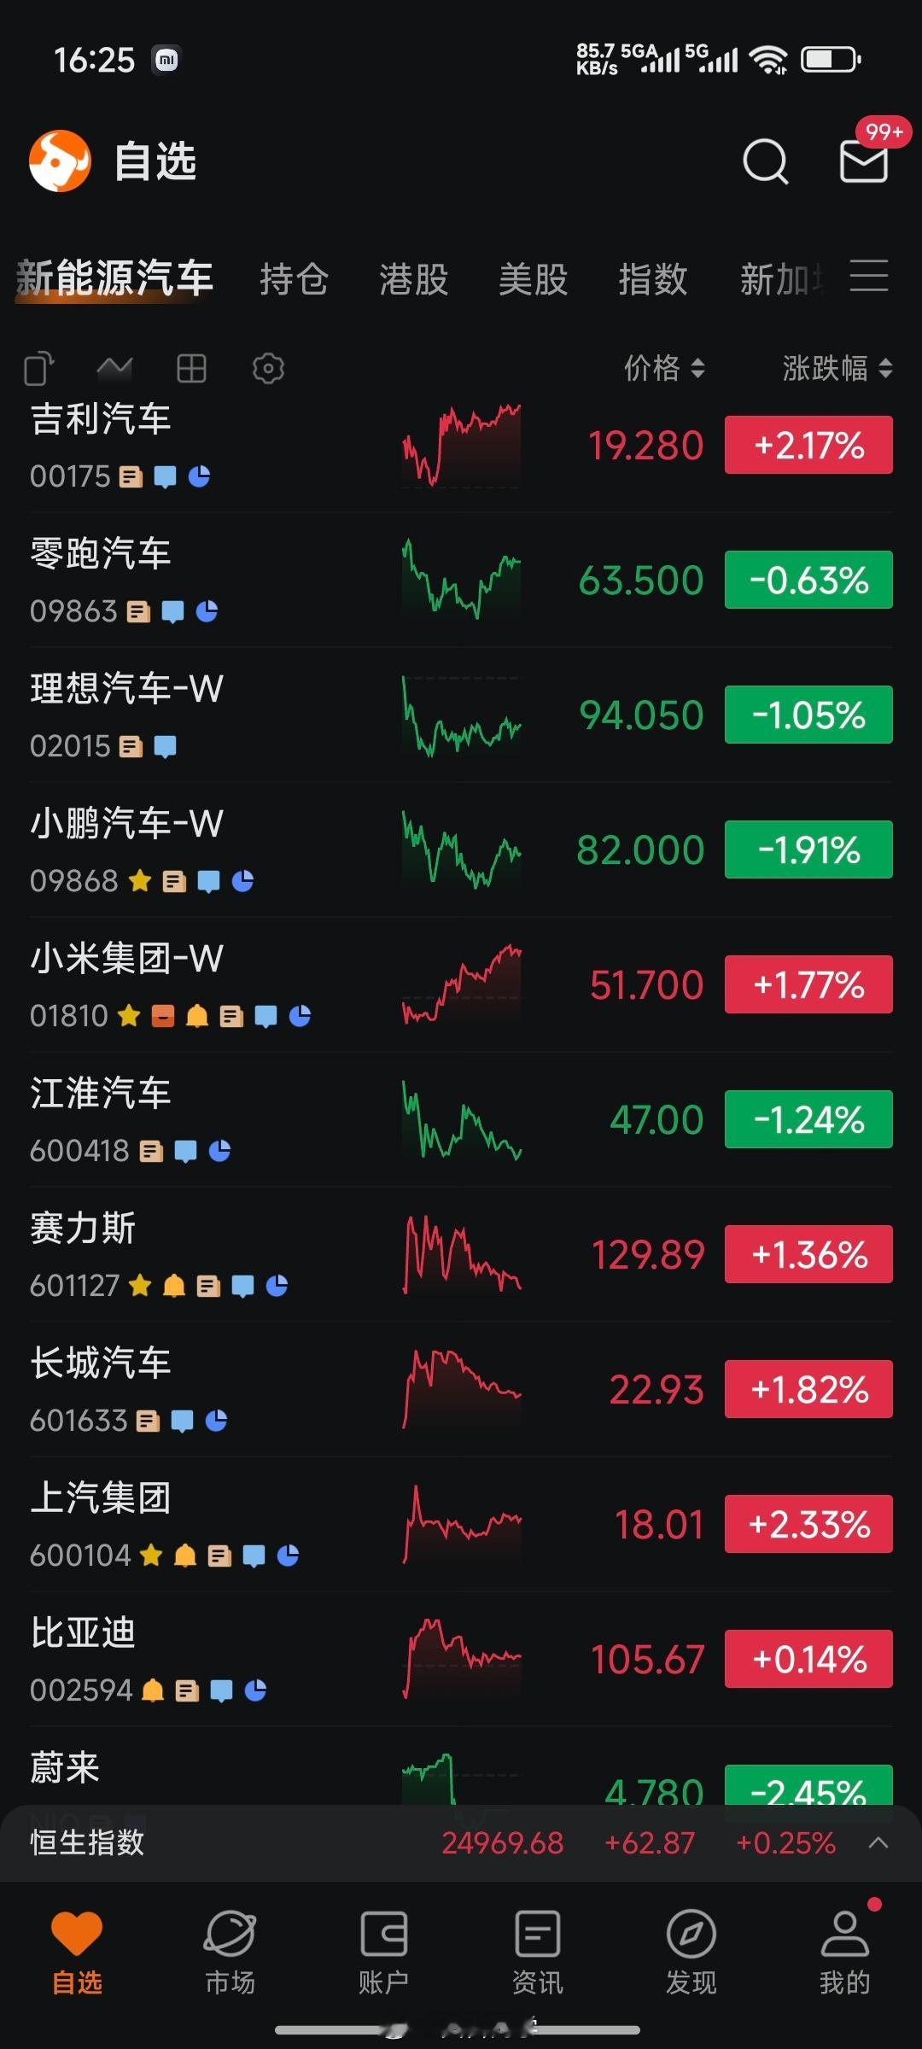
Task: Tap the copy list icon above 吉利汽车
Action: (x=39, y=369)
